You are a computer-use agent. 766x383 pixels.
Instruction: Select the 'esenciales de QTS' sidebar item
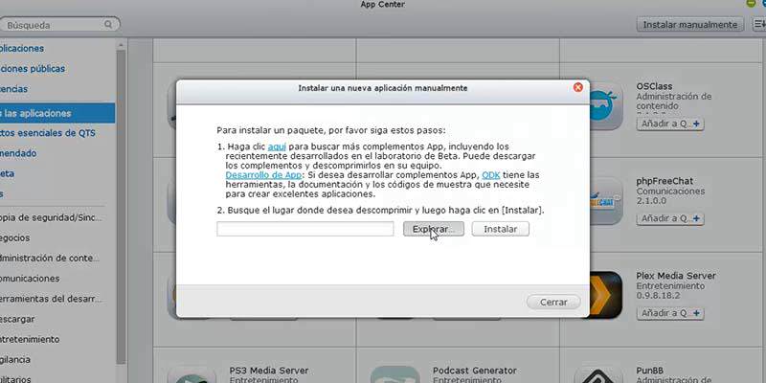pyautogui.click(x=48, y=133)
